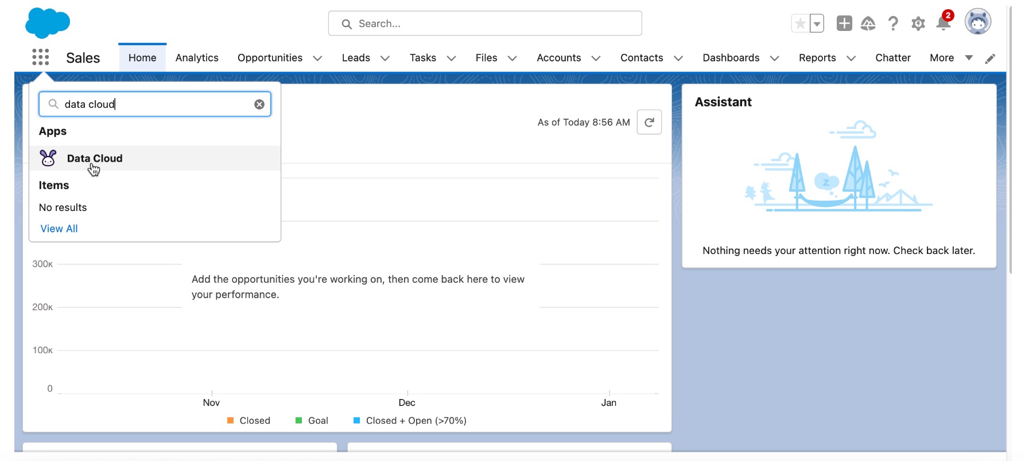The image size is (1025, 461).
Task: Expand the Accounts tab dropdown chevron
Action: pyautogui.click(x=596, y=58)
